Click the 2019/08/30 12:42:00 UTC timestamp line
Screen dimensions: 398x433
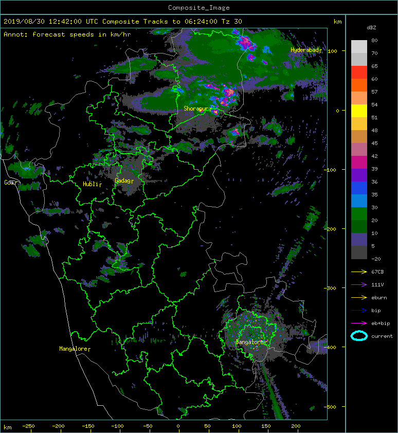pyautogui.click(x=123, y=22)
